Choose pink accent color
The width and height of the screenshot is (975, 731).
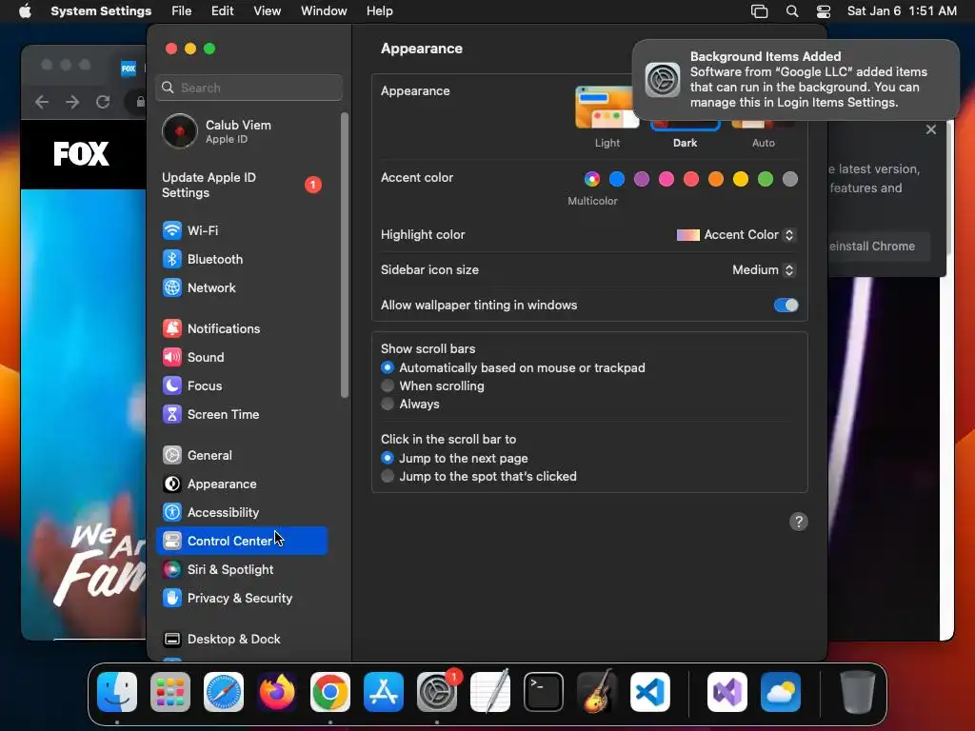click(x=667, y=179)
